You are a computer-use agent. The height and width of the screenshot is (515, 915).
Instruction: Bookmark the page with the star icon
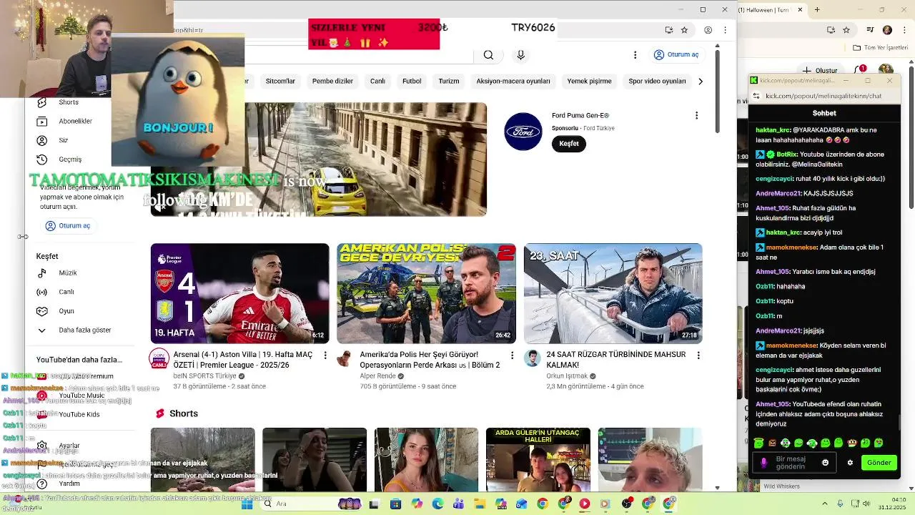click(684, 30)
